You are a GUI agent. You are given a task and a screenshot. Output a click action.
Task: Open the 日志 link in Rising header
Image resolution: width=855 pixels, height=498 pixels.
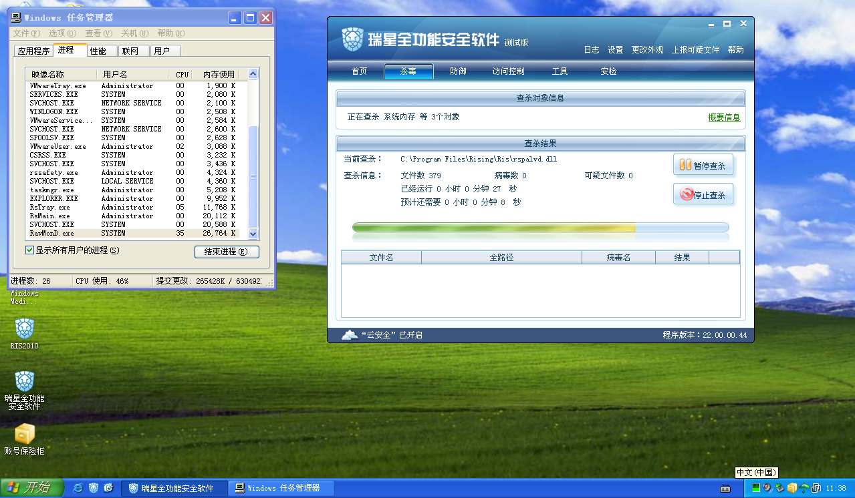pyautogui.click(x=592, y=50)
